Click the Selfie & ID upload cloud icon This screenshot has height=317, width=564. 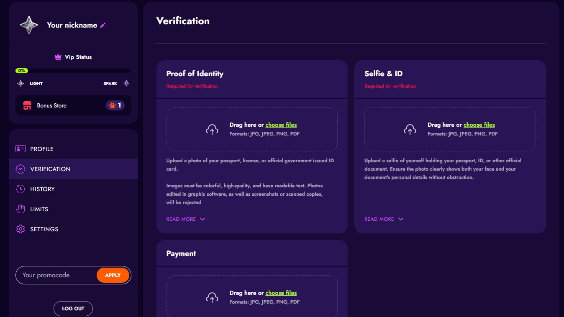click(410, 129)
